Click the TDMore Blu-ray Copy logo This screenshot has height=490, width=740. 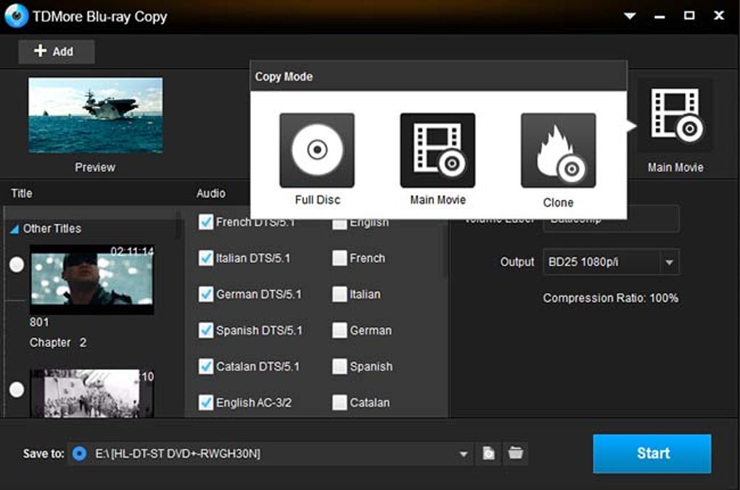click(16, 16)
